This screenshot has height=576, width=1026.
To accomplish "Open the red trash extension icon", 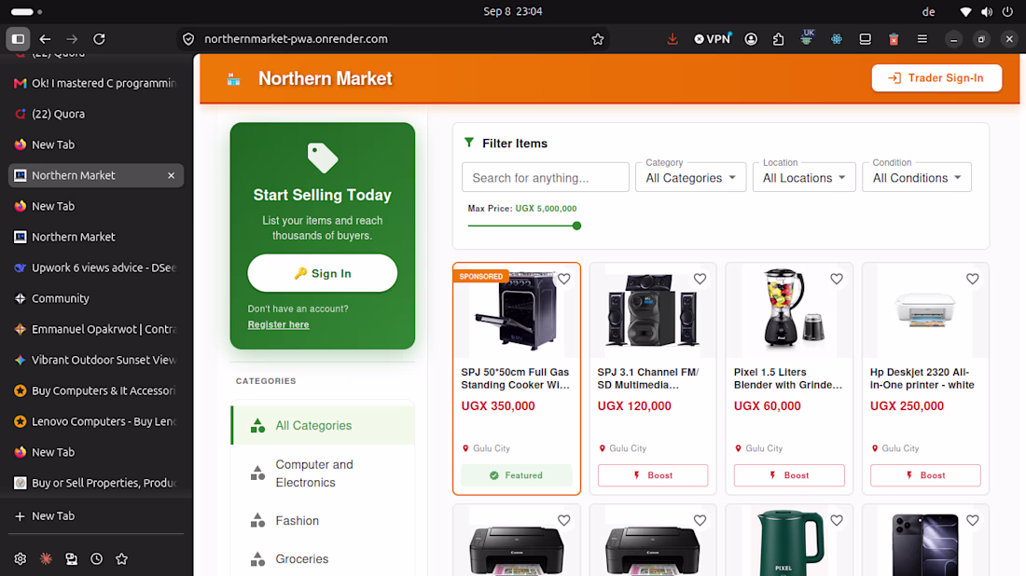I will [894, 39].
